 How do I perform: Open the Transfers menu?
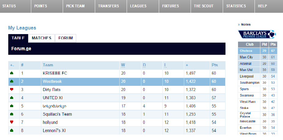point(109,6)
